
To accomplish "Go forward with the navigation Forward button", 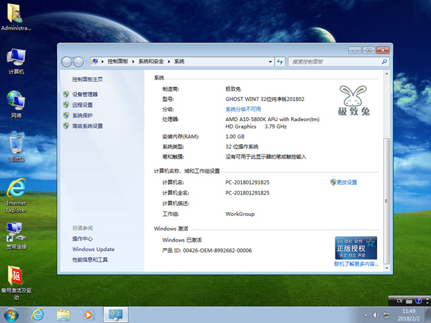I will [x=78, y=62].
